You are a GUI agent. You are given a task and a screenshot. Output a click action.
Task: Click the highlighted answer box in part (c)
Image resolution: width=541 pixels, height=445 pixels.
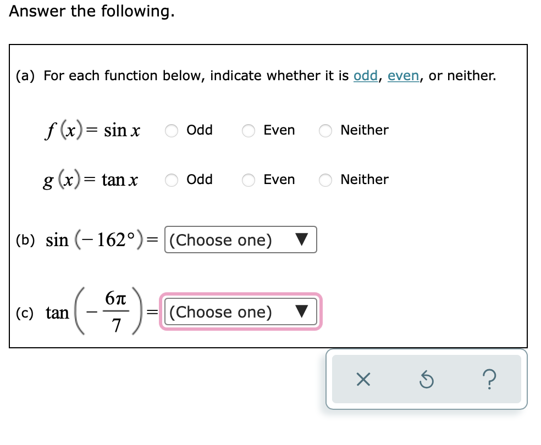tap(240, 311)
